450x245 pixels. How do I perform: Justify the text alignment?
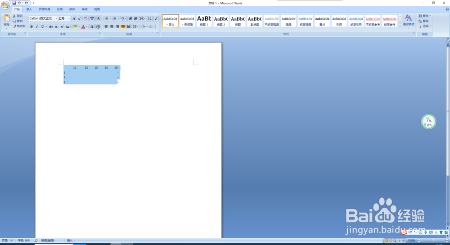click(x=123, y=26)
